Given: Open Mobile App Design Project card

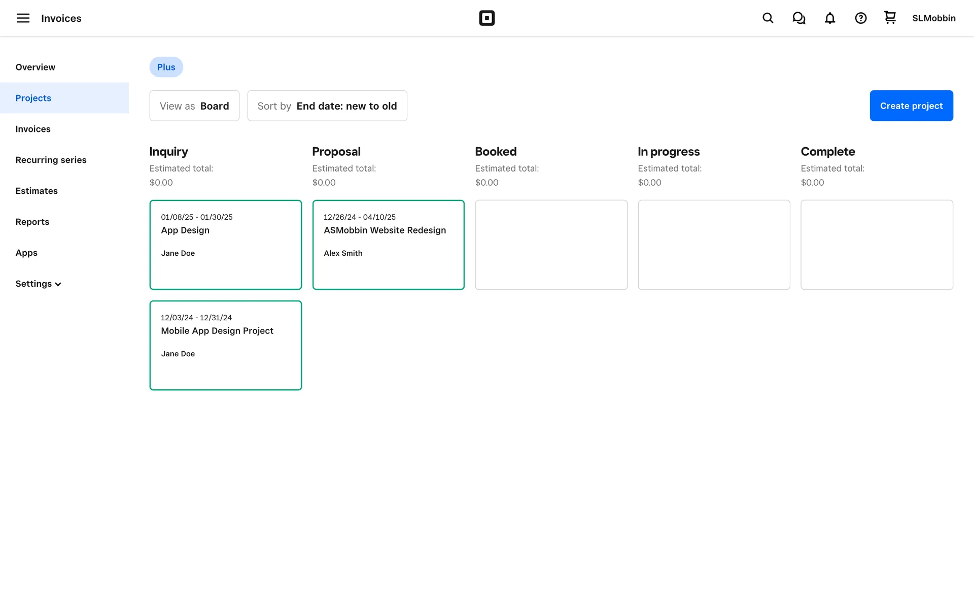Looking at the screenshot, I should (225, 345).
